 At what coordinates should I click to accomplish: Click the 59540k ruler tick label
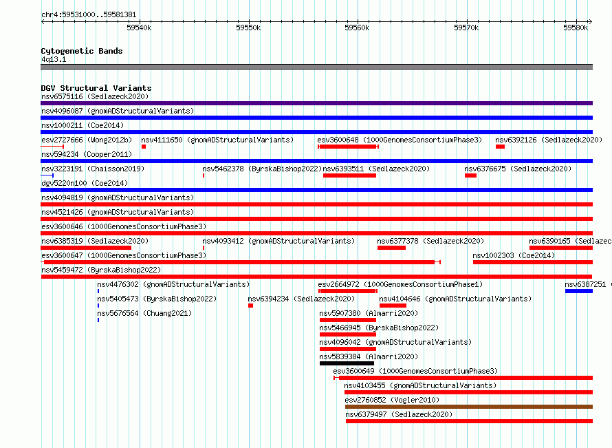coord(139,28)
